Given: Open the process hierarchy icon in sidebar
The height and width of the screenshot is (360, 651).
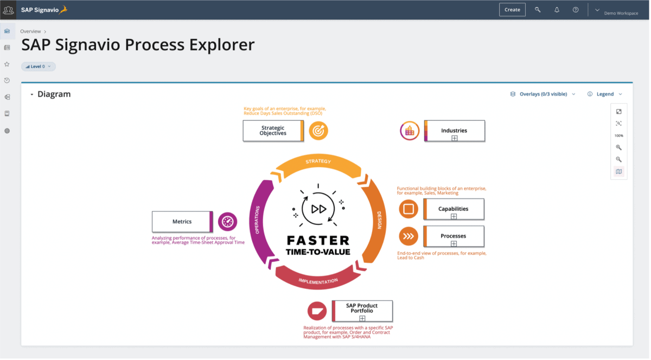Looking at the screenshot, I should (x=7, y=96).
